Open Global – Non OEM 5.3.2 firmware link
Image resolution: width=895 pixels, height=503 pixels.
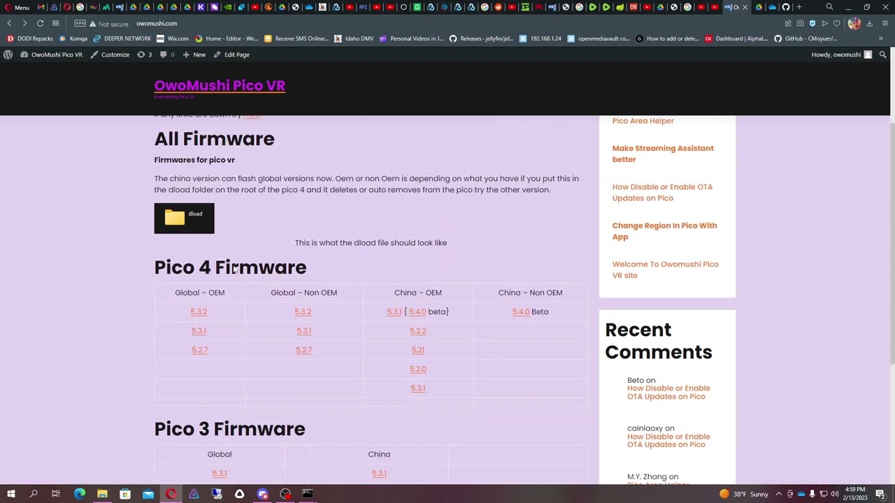pyautogui.click(x=303, y=312)
